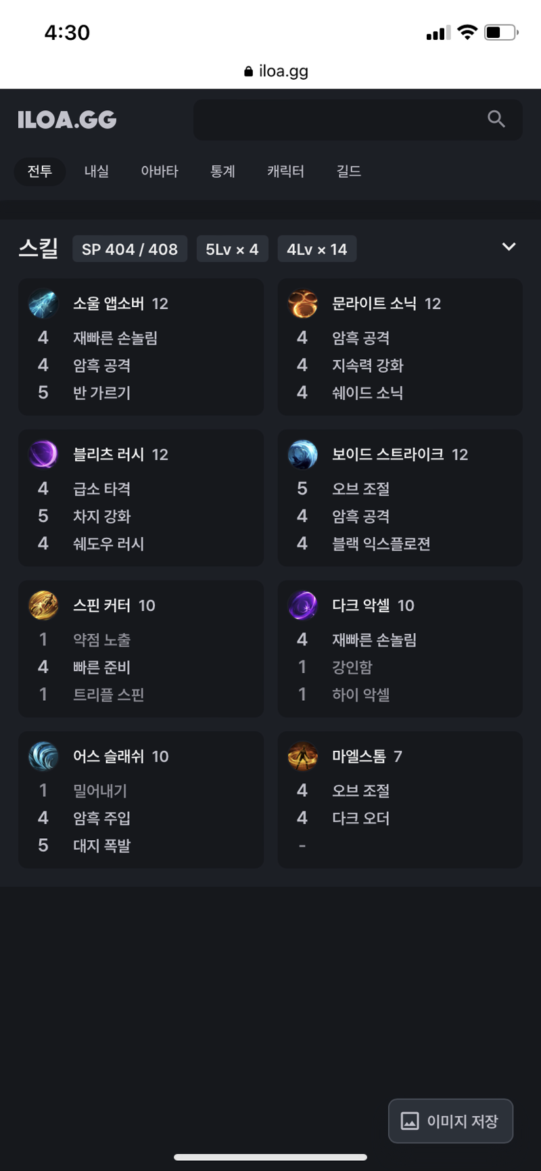Viewport: 541px width, 1171px height.
Task: Select the 소울 앱소버 skill icon
Action: 43,304
